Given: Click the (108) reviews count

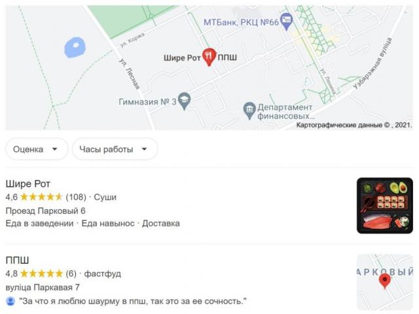Looking at the screenshot, I should pyautogui.click(x=76, y=197).
